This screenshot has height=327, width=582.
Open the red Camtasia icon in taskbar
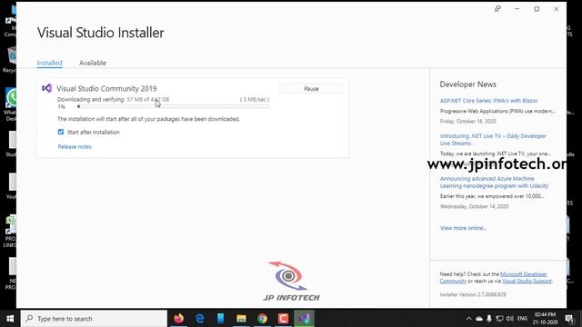283,319
